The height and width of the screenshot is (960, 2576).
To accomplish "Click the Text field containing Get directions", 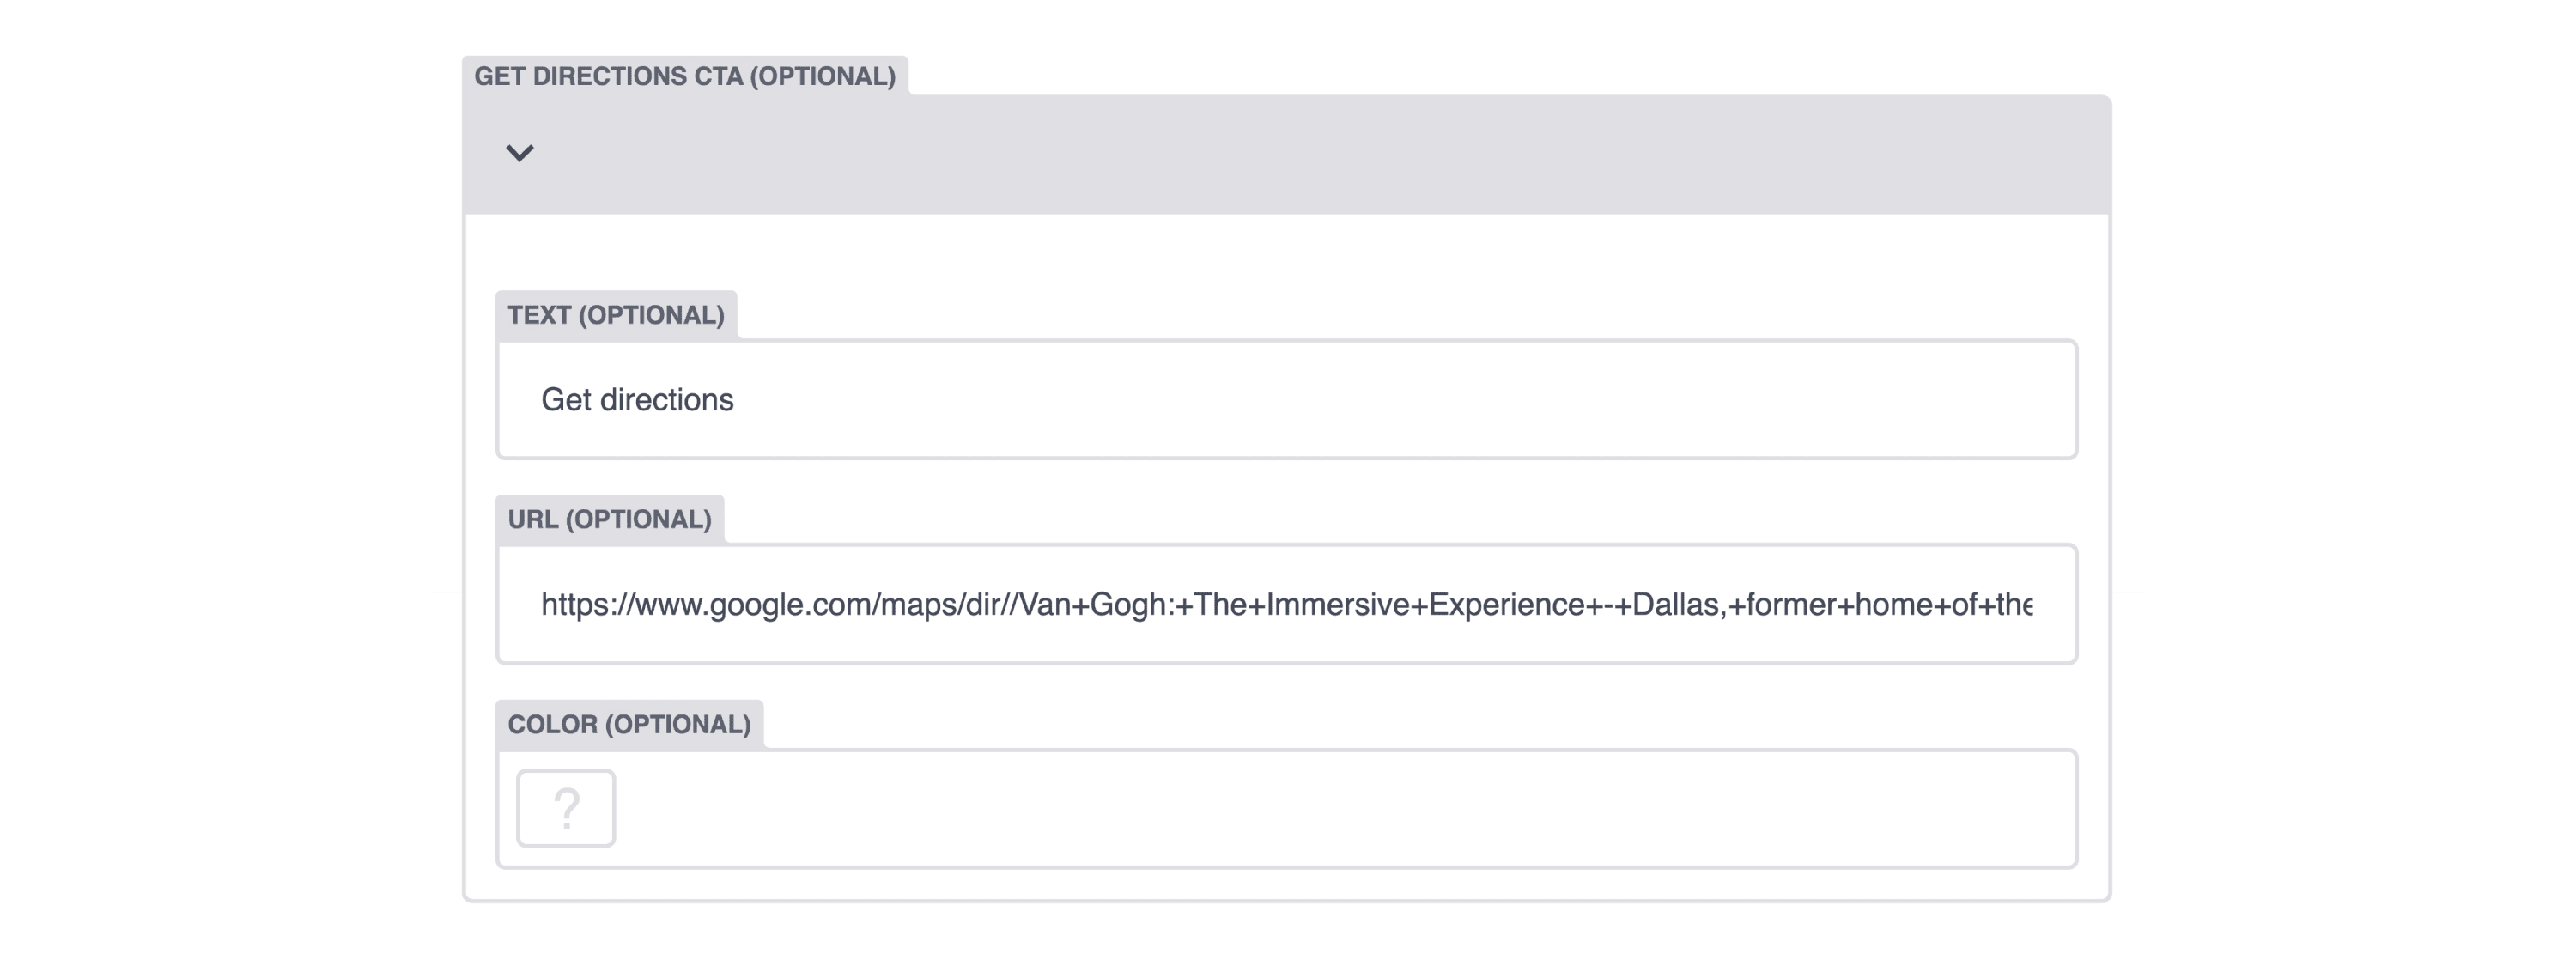I will coord(1287,399).
